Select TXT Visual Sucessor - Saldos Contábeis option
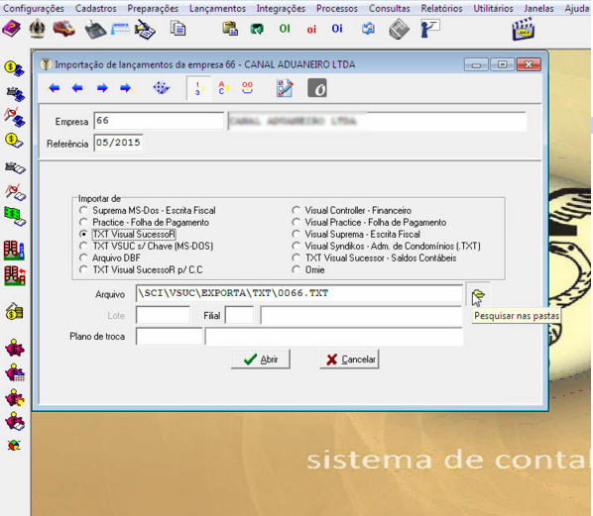The height and width of the screenshot is (516, 593). pyautogui.click(x=374, y=258)
